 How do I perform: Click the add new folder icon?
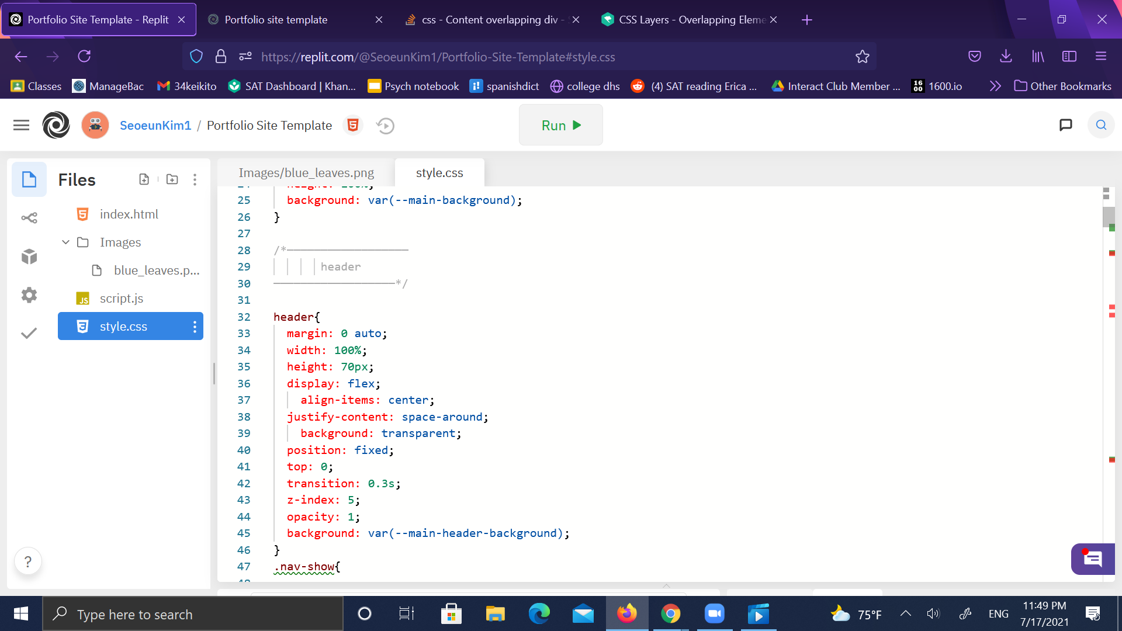[172, 179]
